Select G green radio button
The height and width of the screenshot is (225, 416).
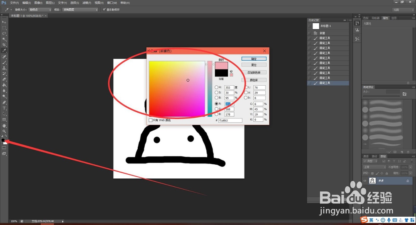tap(216, 109)
